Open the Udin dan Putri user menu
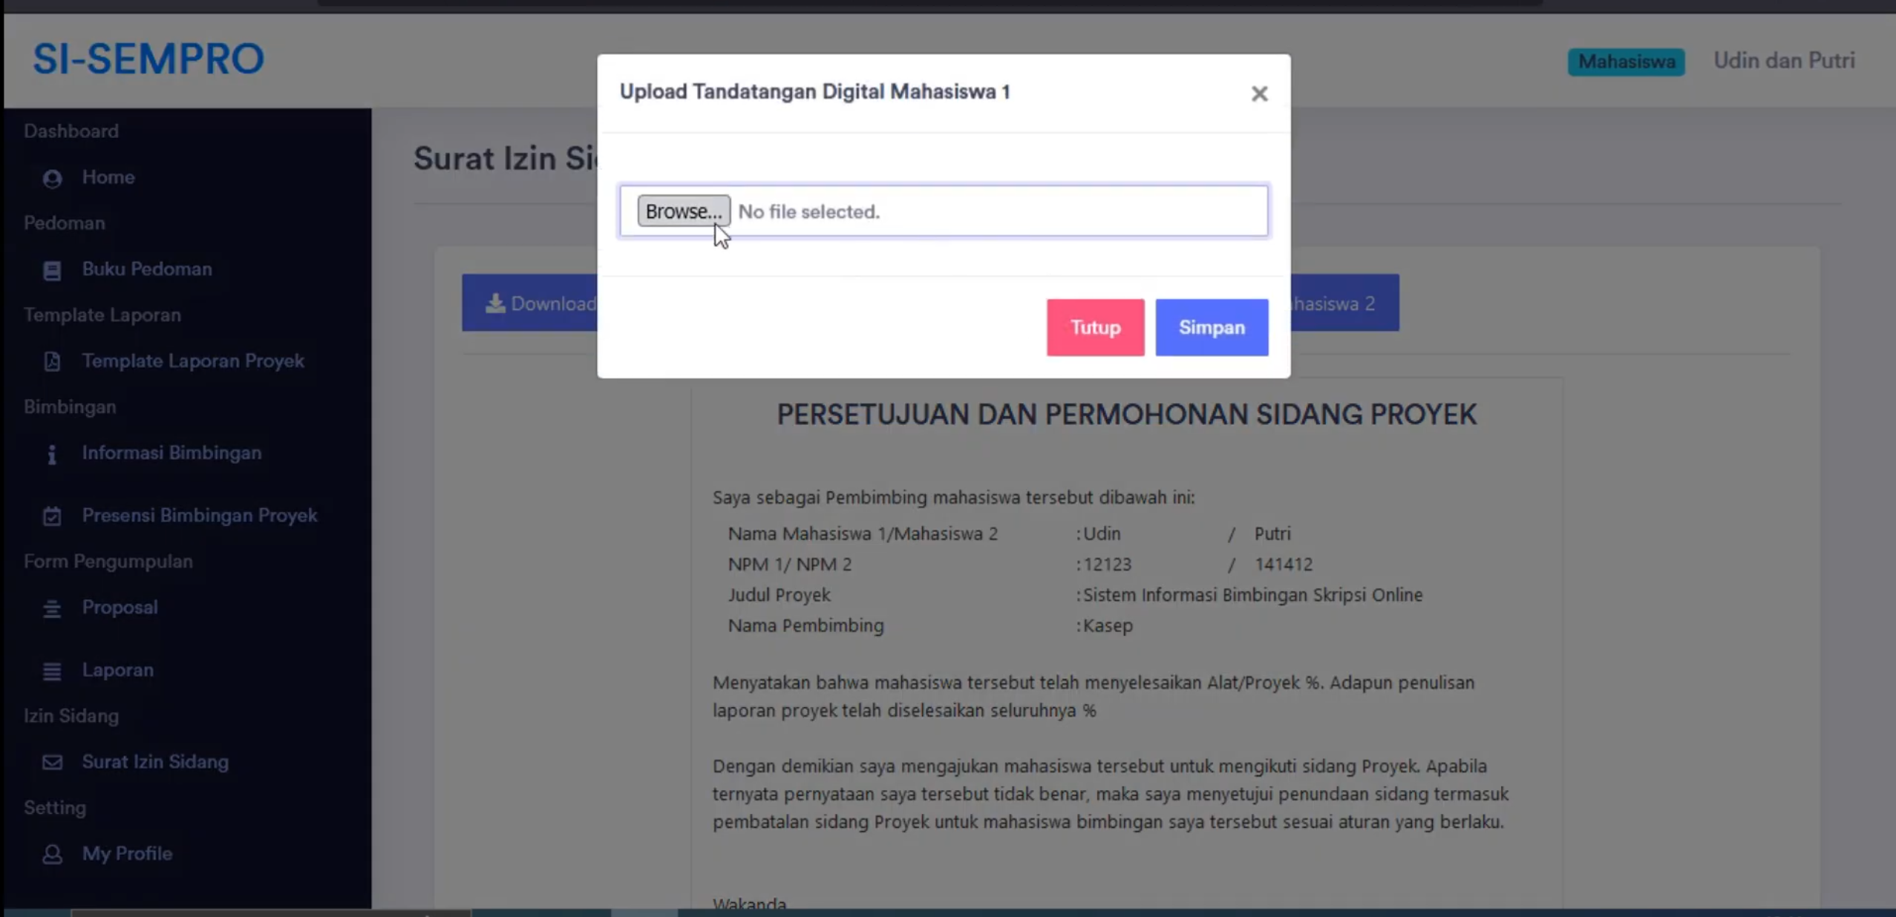The width and height of the screenshot is (1896, 917). pyautogui.click(x=1784, y=61)
